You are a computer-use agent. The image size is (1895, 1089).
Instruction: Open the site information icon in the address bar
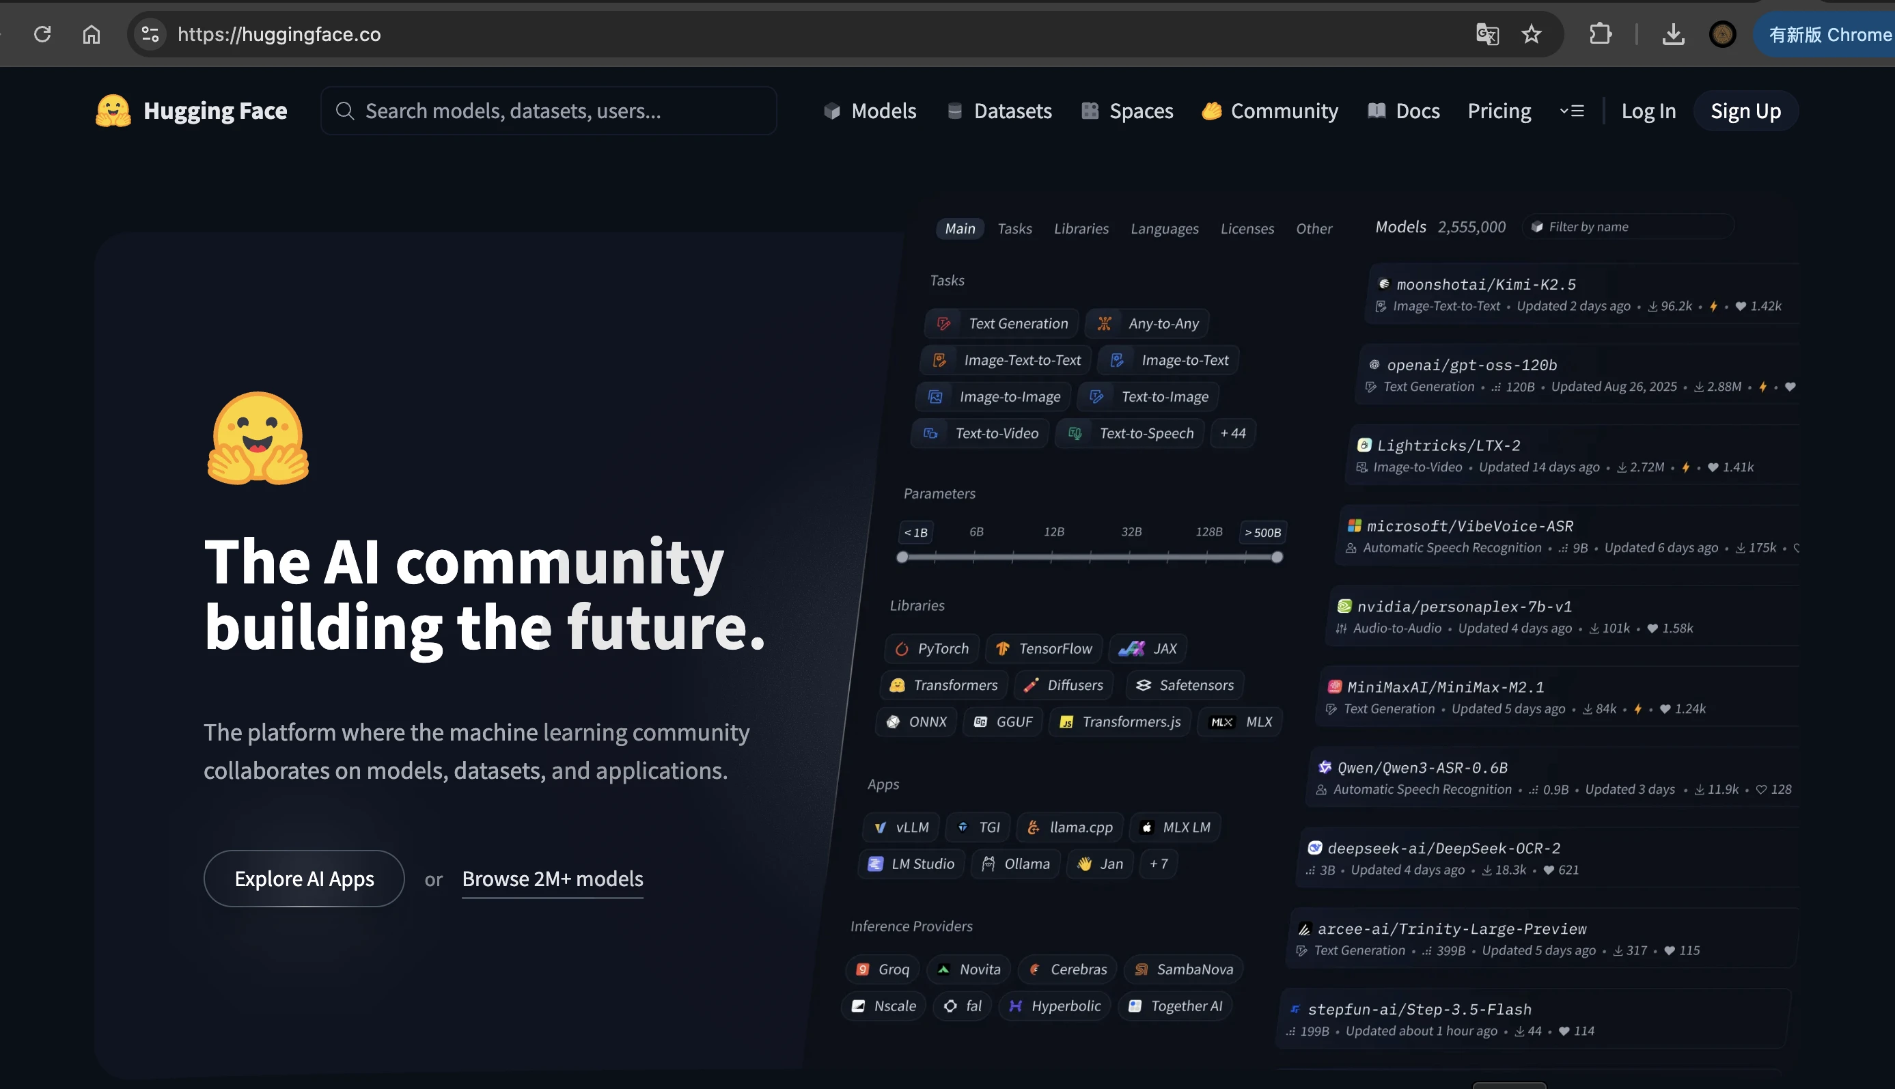coord(150,34)
